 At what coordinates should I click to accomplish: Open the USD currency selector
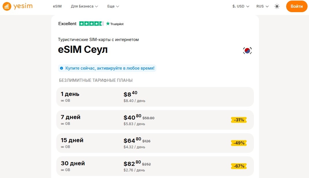point(241,6)
